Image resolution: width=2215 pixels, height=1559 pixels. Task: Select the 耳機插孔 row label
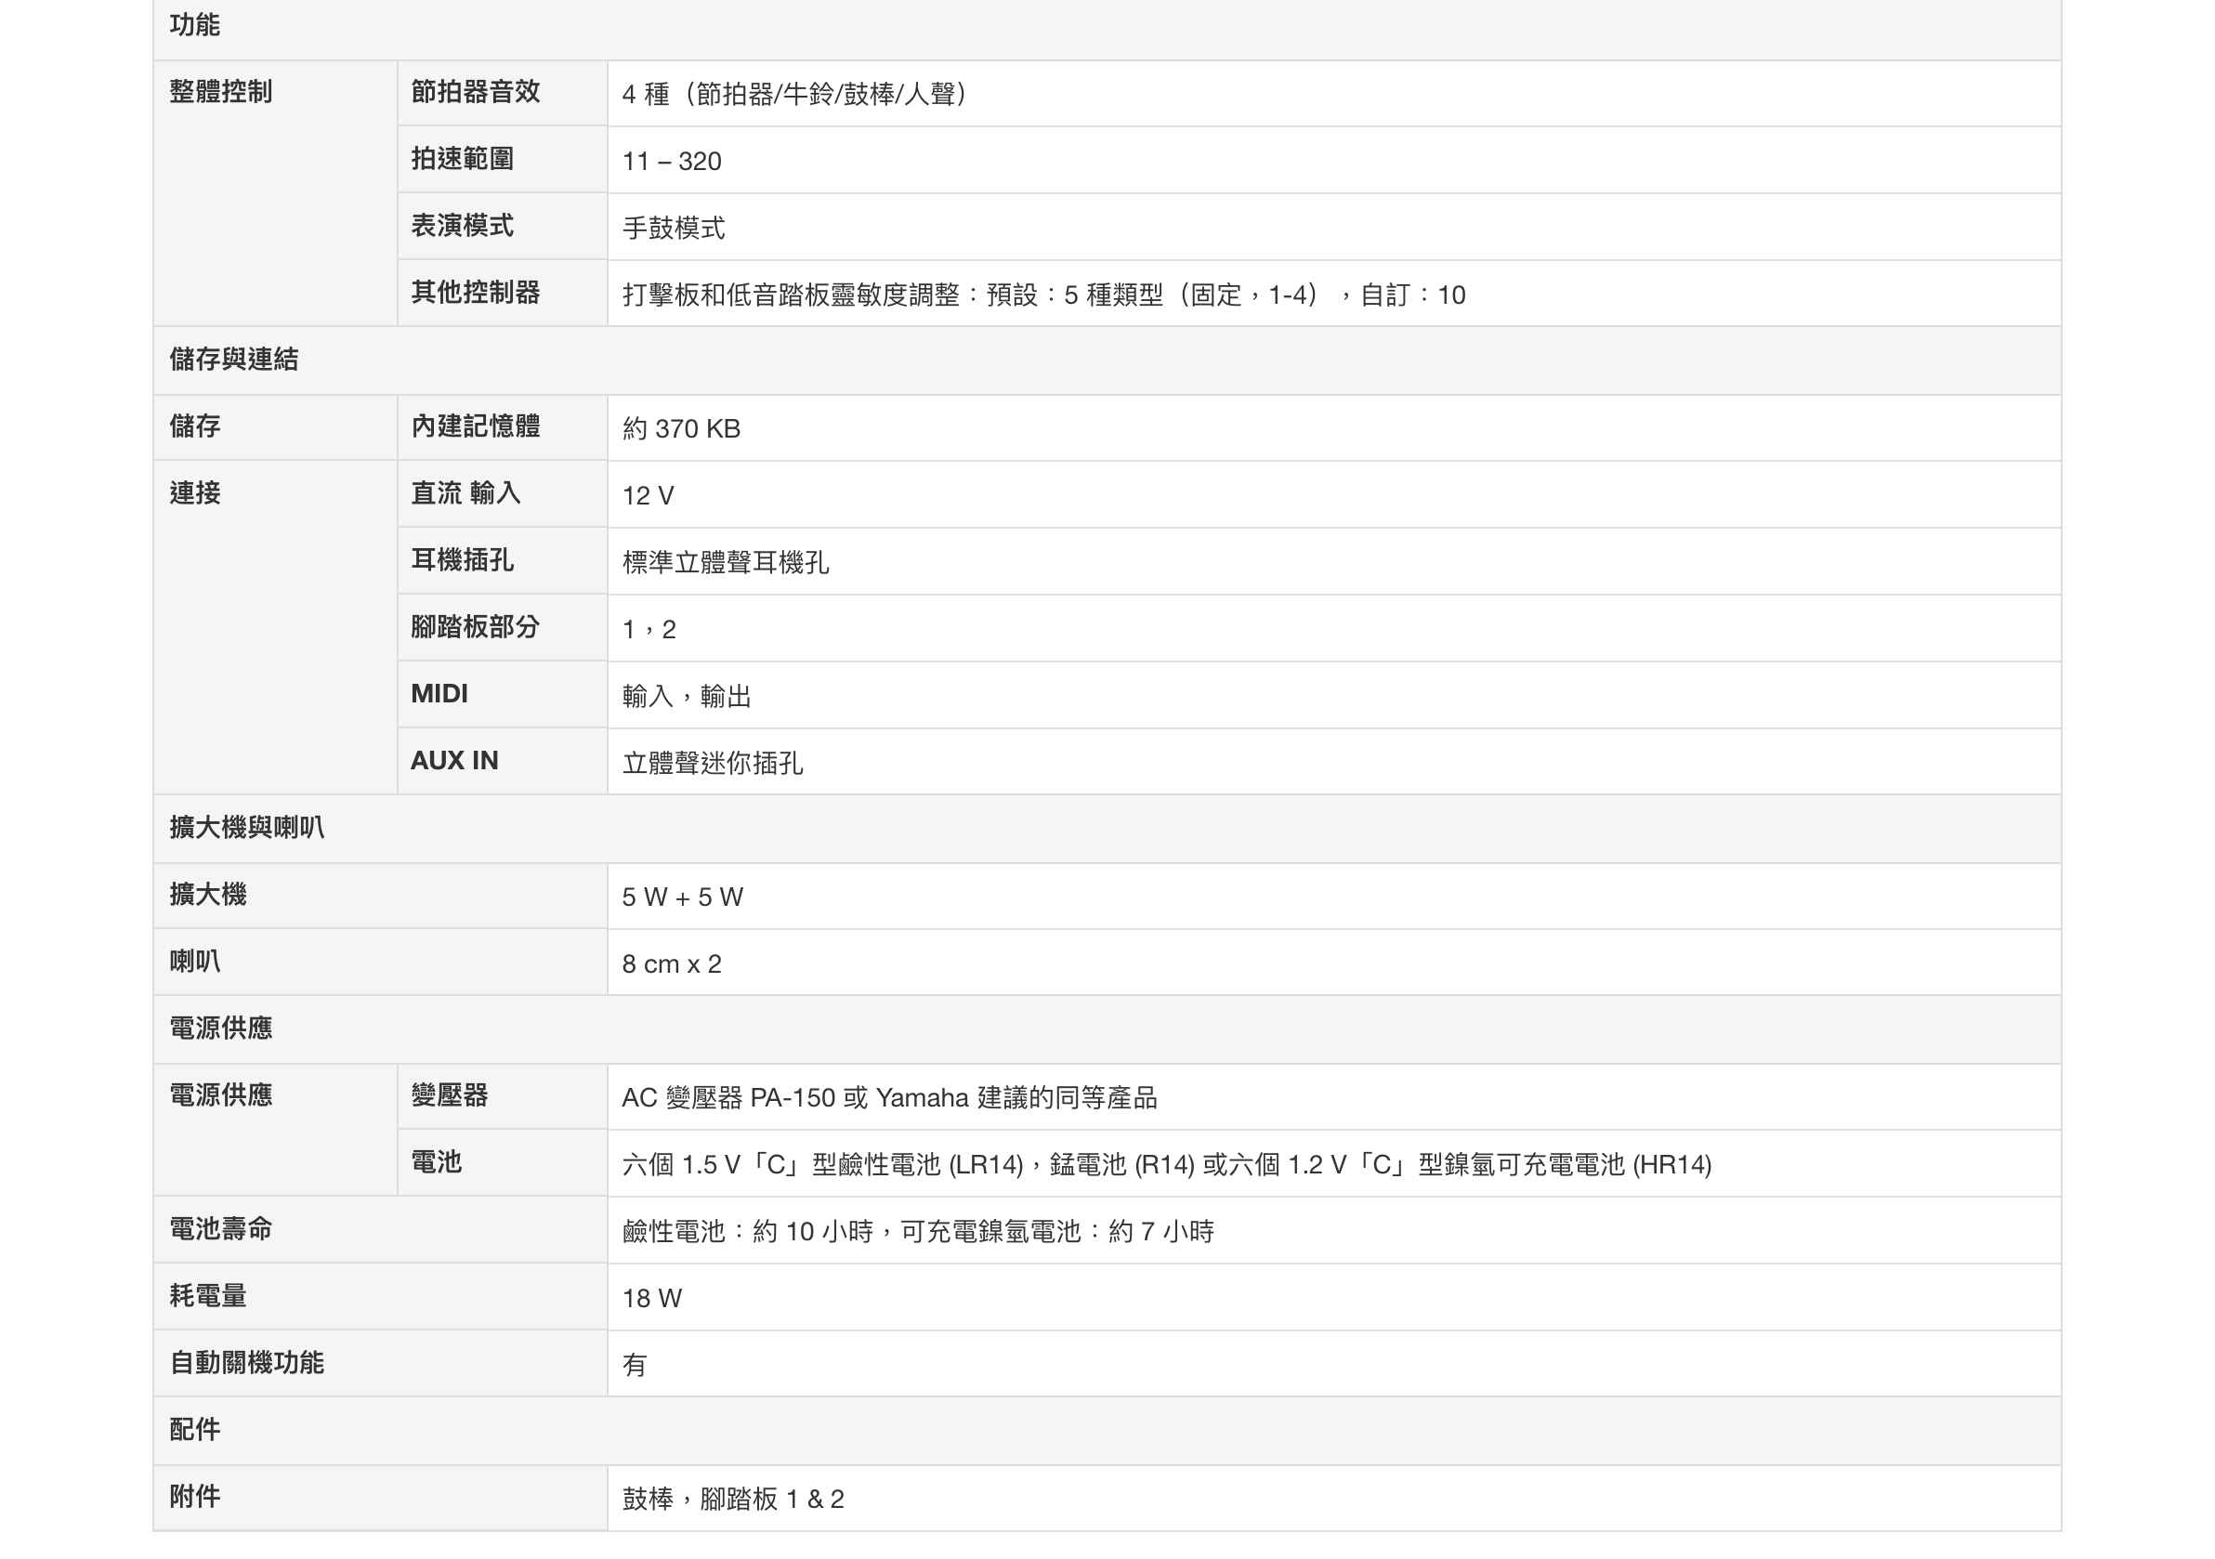tap(462, 559)
